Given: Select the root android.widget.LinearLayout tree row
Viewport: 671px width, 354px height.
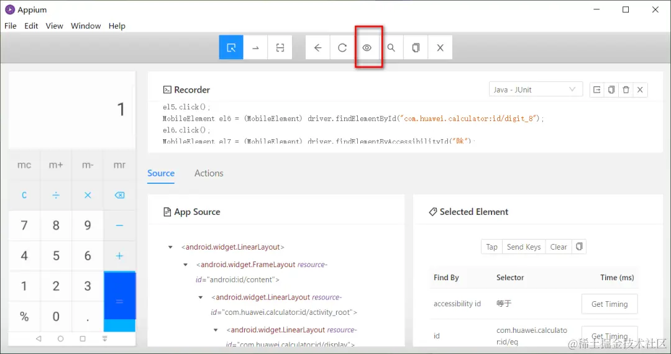Looking at the screenshot, I should coord(233,247).
